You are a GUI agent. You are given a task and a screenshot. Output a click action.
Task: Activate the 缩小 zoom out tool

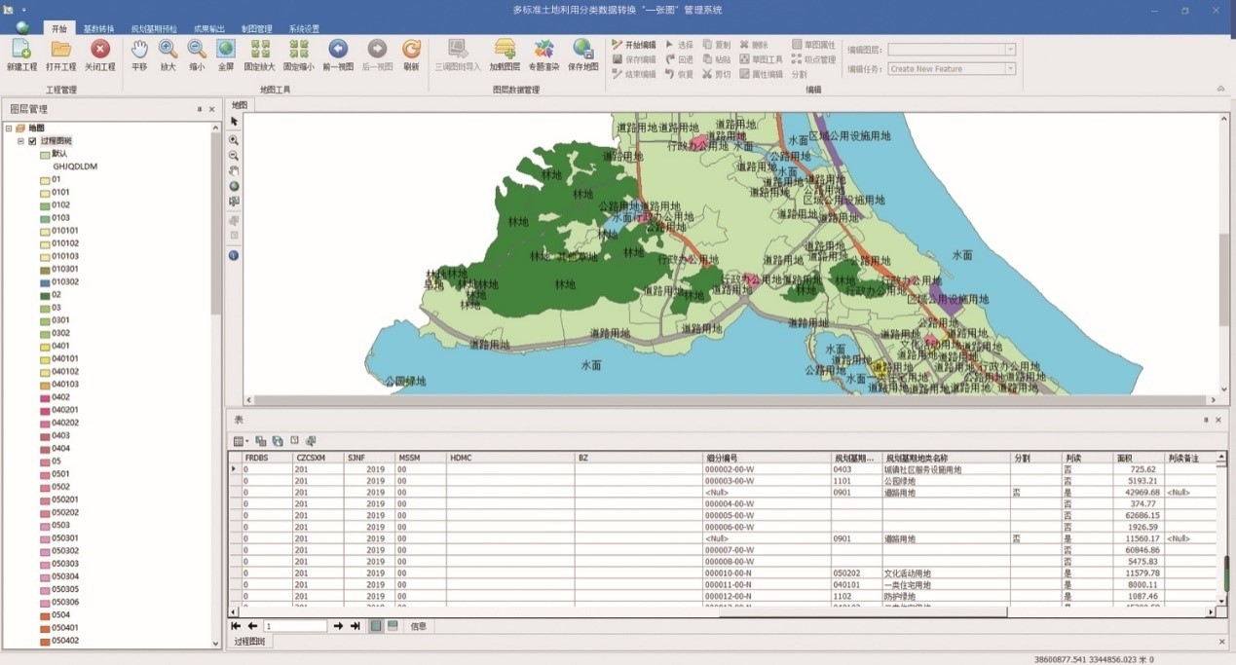tap(197, 55)
